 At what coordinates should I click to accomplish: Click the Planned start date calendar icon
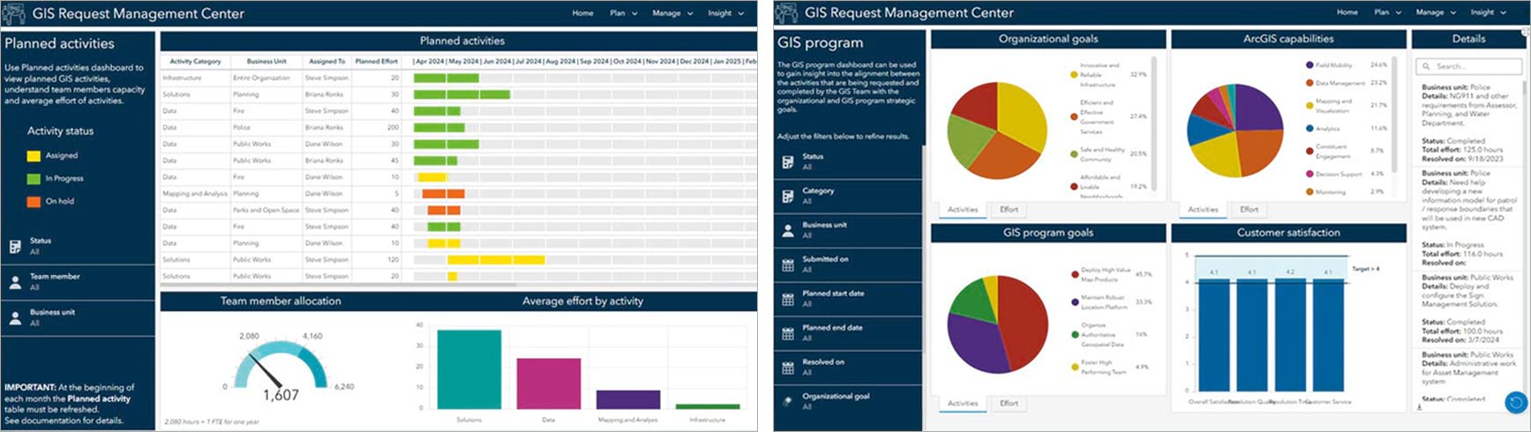coord(788,299)
